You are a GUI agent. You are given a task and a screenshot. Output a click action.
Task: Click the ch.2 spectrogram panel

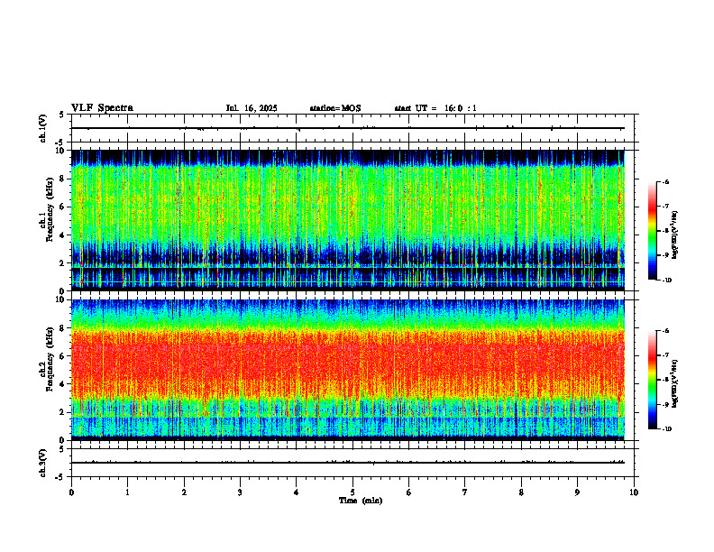[x=347, y=370]
